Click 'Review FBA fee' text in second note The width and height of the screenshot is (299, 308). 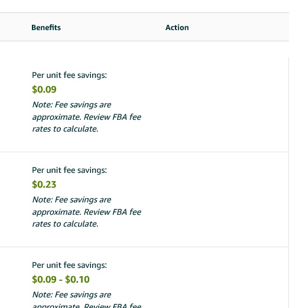[112, 212]
